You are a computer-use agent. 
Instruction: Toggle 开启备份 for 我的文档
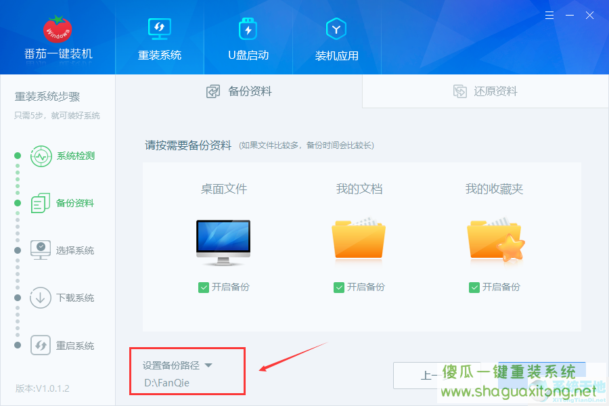pos(339,288)
